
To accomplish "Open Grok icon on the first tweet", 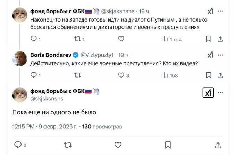I will click(x=210, y=11).
